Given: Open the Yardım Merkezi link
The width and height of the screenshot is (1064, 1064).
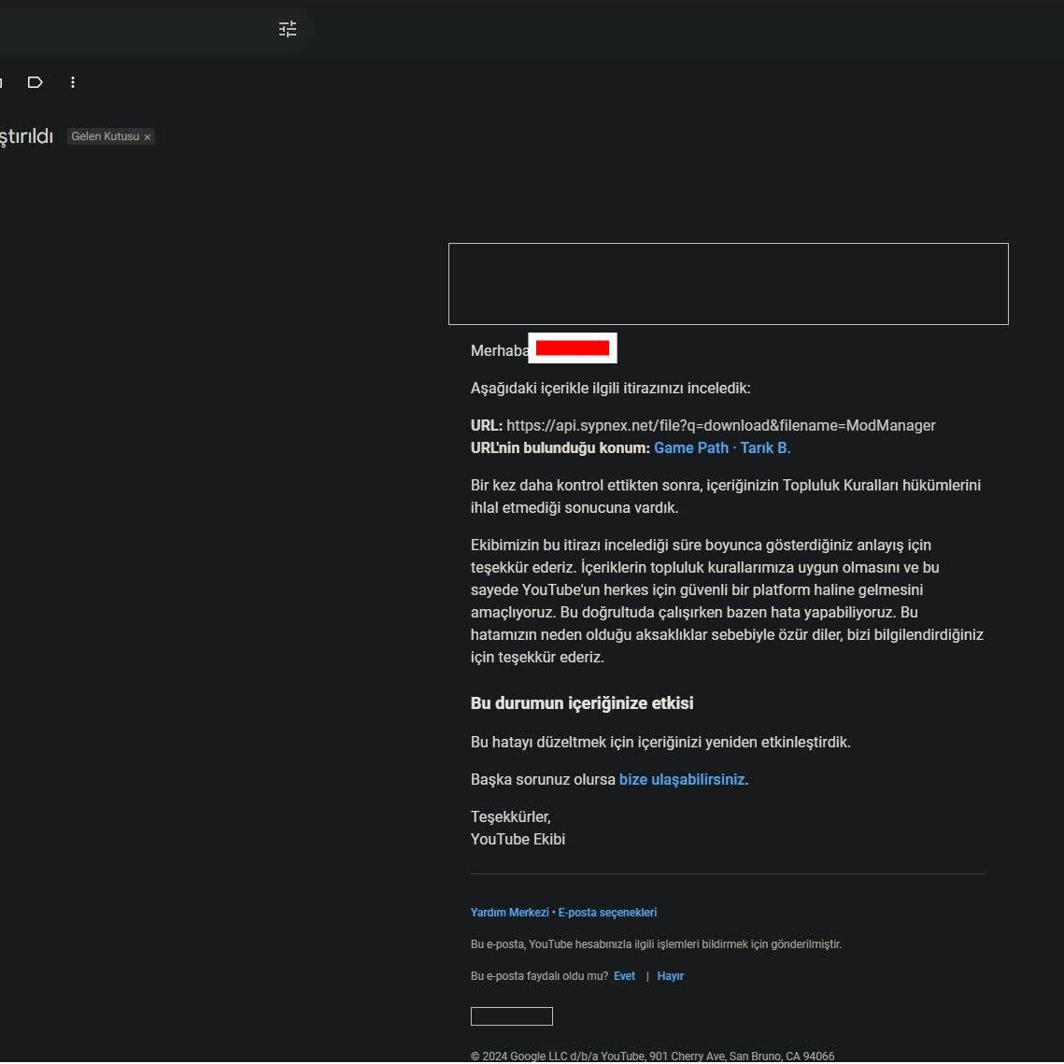Looking at the screenshot, I should point(509,913).
